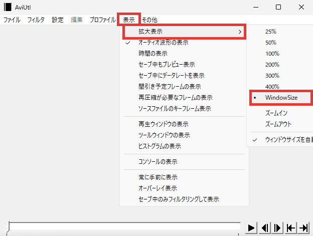Screen dimensions: 313x236
Task: Open the プロファイル menu
Action: 102,20
